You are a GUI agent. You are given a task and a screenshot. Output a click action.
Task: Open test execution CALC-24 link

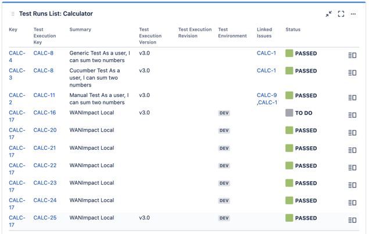coord(45,200)
